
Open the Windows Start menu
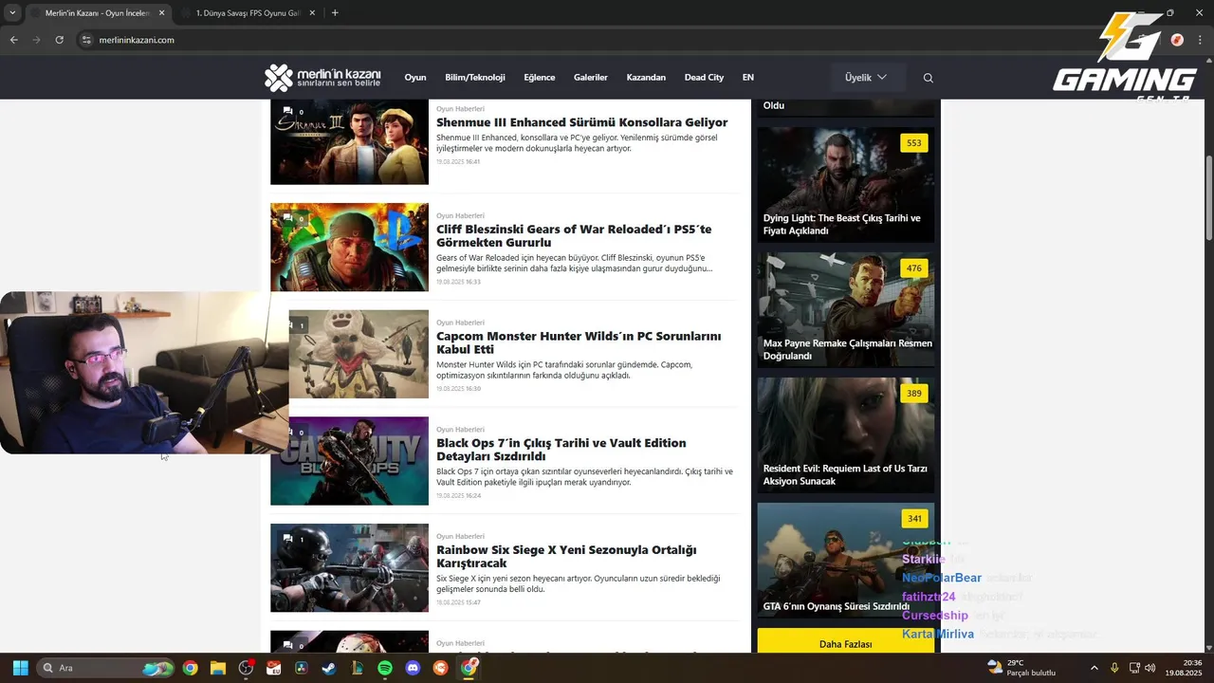pyautogui.click(x=20, y=668)
